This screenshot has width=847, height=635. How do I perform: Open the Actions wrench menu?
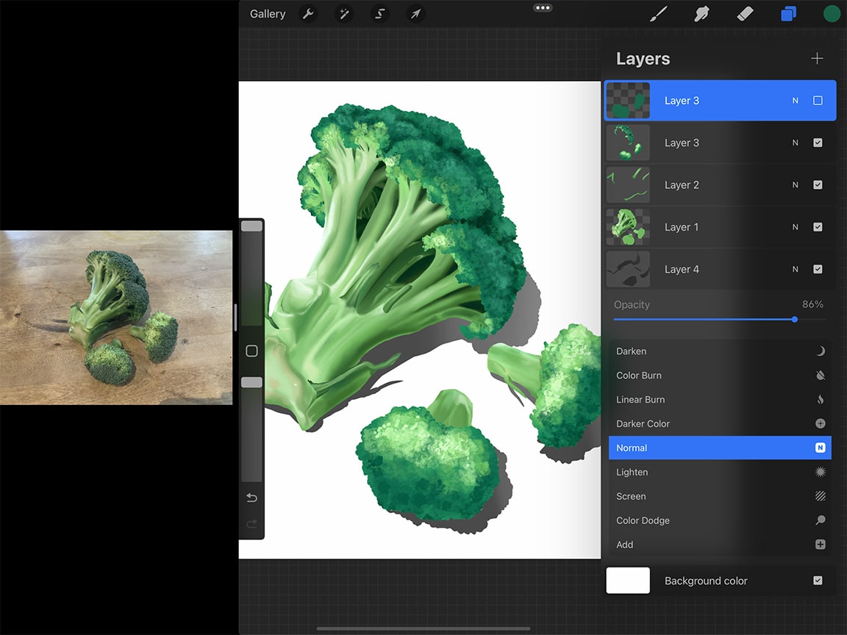coord(308,13)
